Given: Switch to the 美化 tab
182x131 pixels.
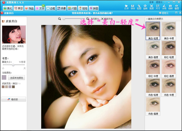Looking at the screenshot, I should (8, 8).
